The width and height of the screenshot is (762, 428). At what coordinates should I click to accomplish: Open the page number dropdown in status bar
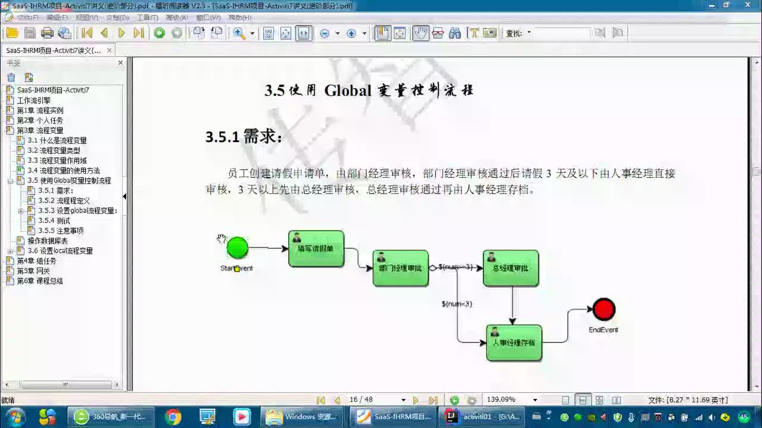tap(403, 400)
